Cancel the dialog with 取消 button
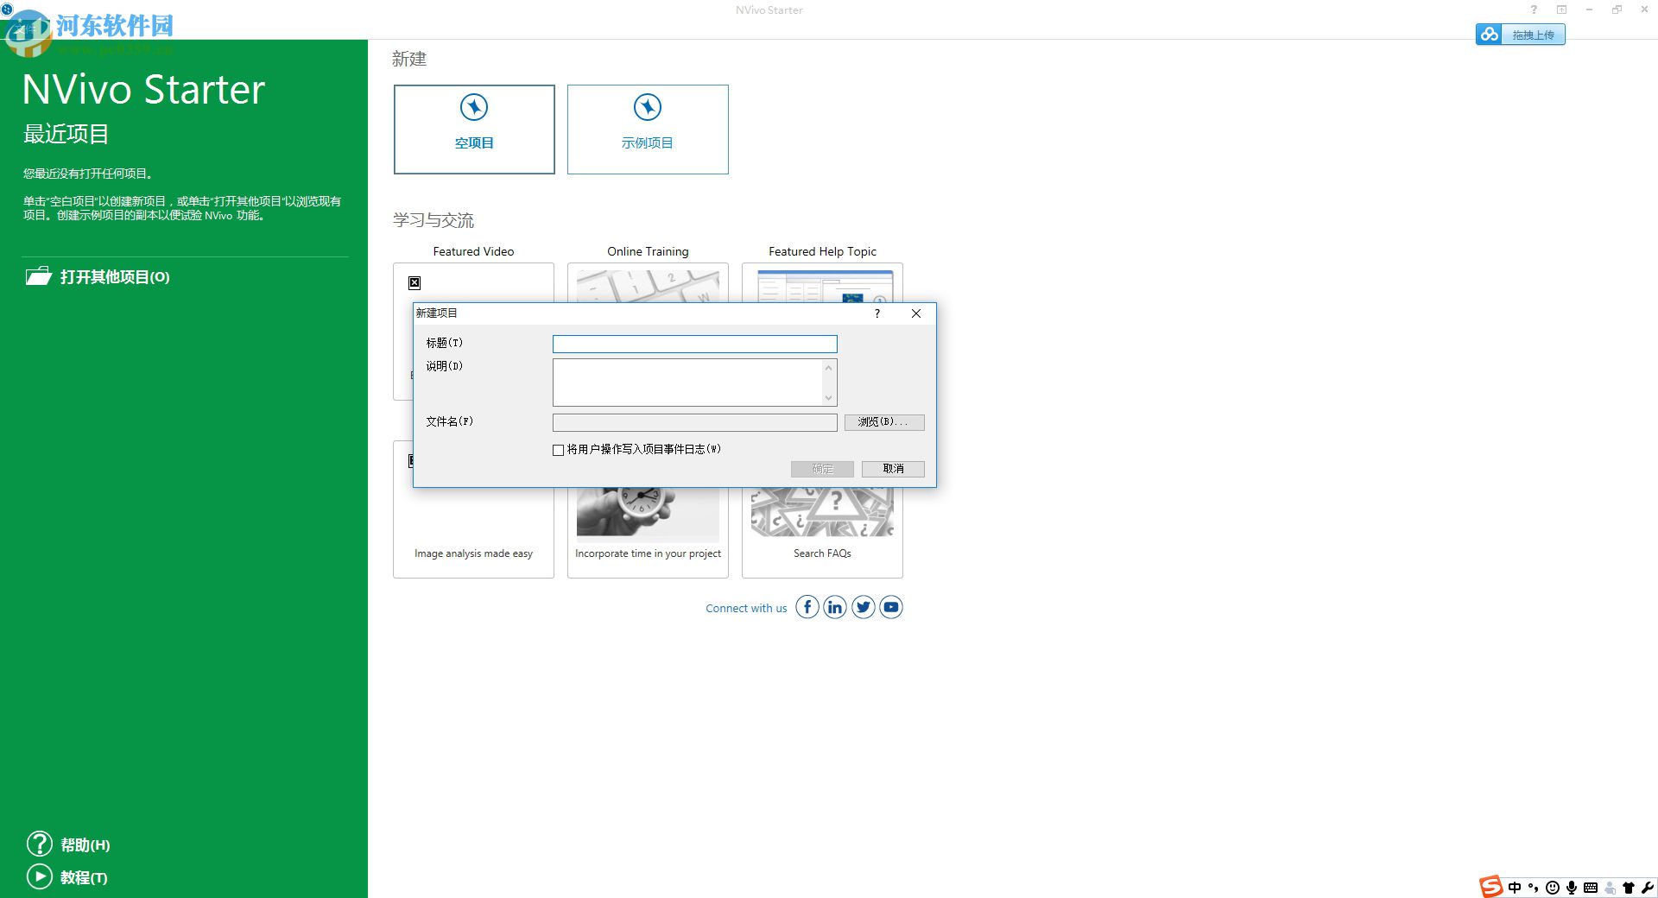This screenshot has width=1658, height=898. 893,469
